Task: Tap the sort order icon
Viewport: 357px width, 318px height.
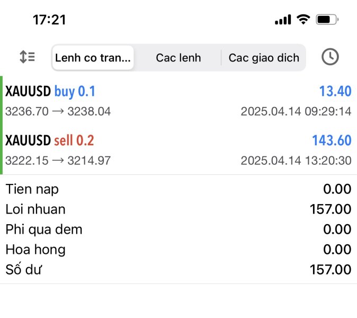Action: 27,57
